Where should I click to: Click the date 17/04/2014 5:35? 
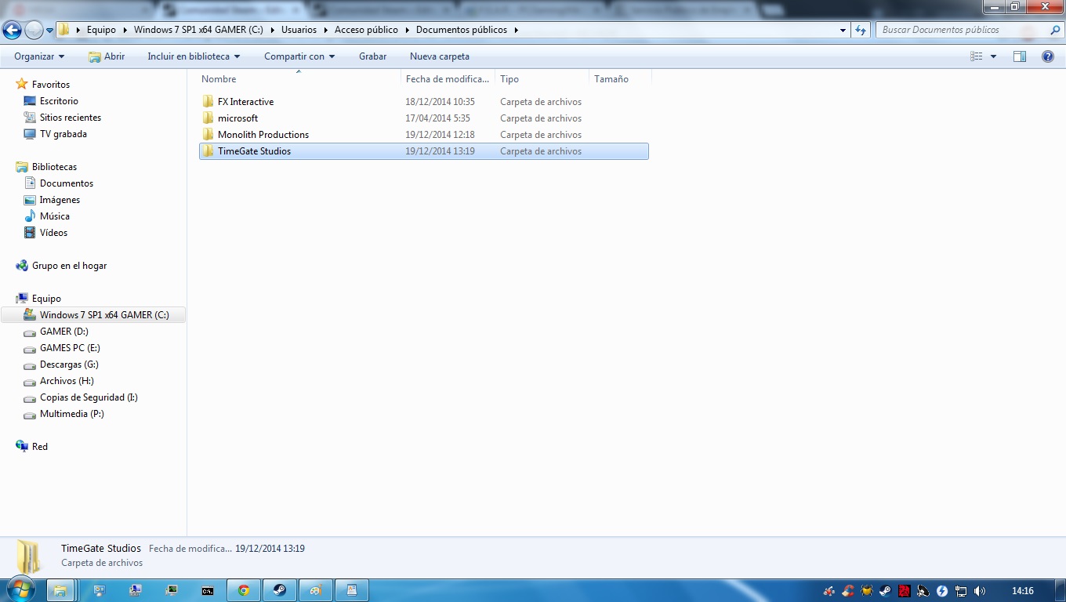[437, 118]
